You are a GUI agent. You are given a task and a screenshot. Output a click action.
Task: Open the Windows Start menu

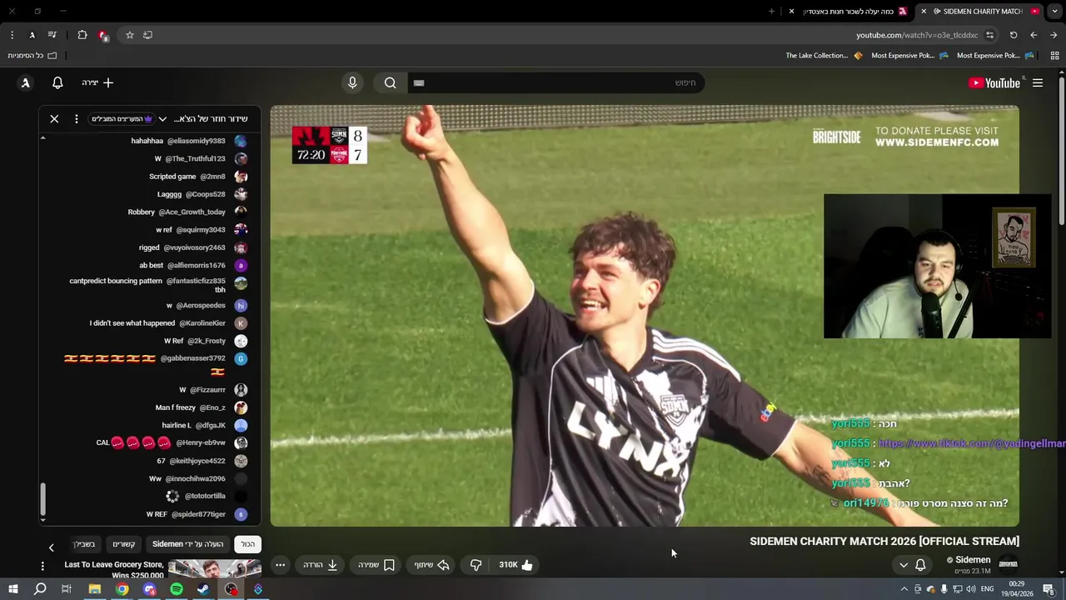(x=12, y=589)
